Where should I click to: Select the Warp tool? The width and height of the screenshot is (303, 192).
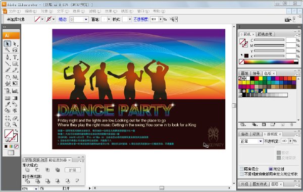8,84
